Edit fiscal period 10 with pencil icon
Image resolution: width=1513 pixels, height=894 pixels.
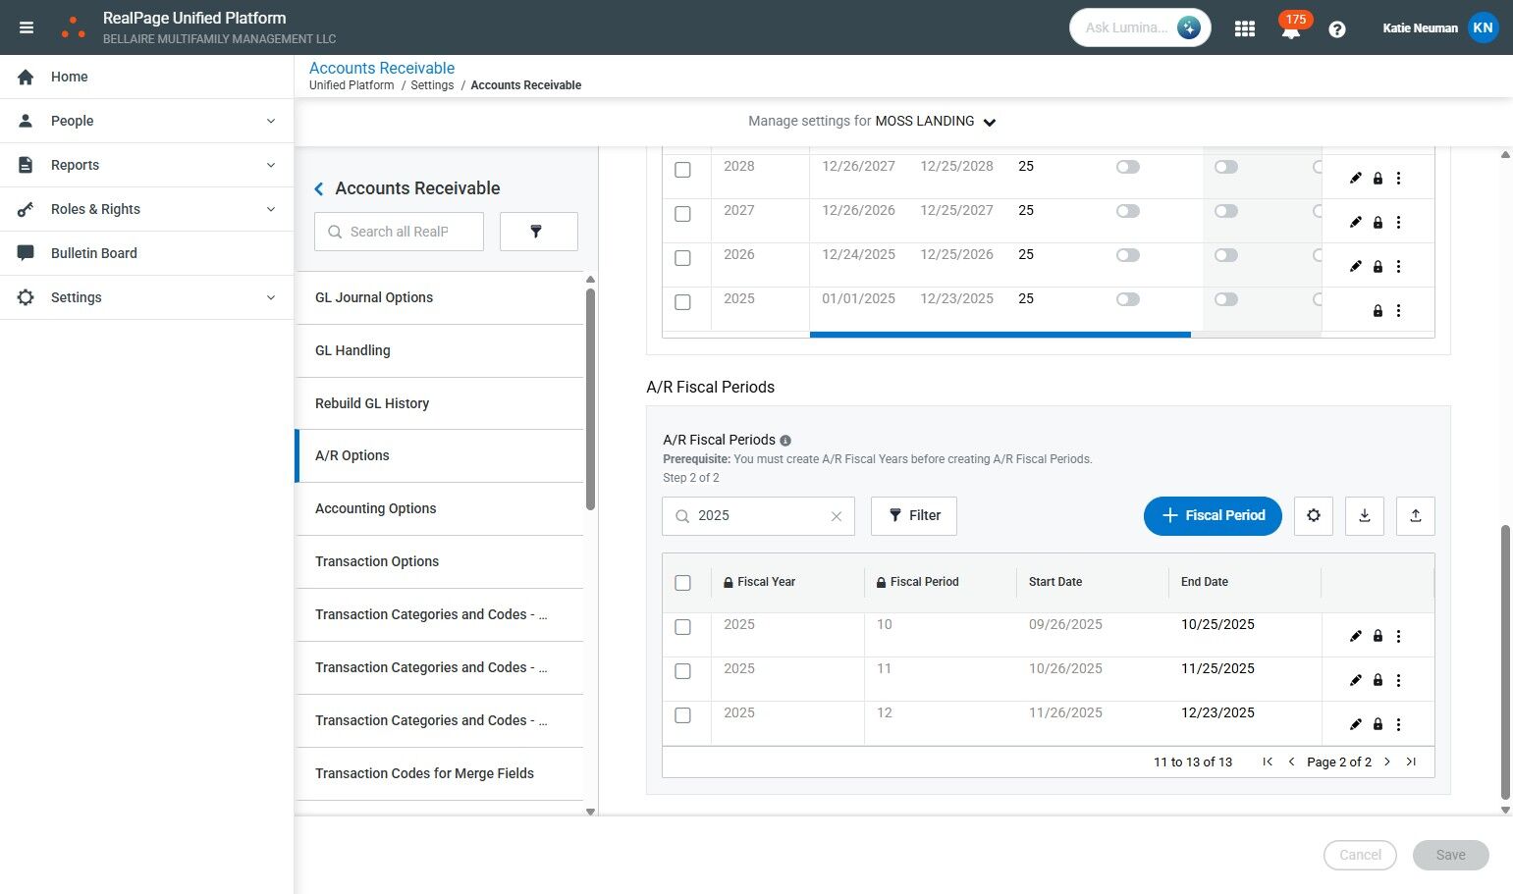1355,636
